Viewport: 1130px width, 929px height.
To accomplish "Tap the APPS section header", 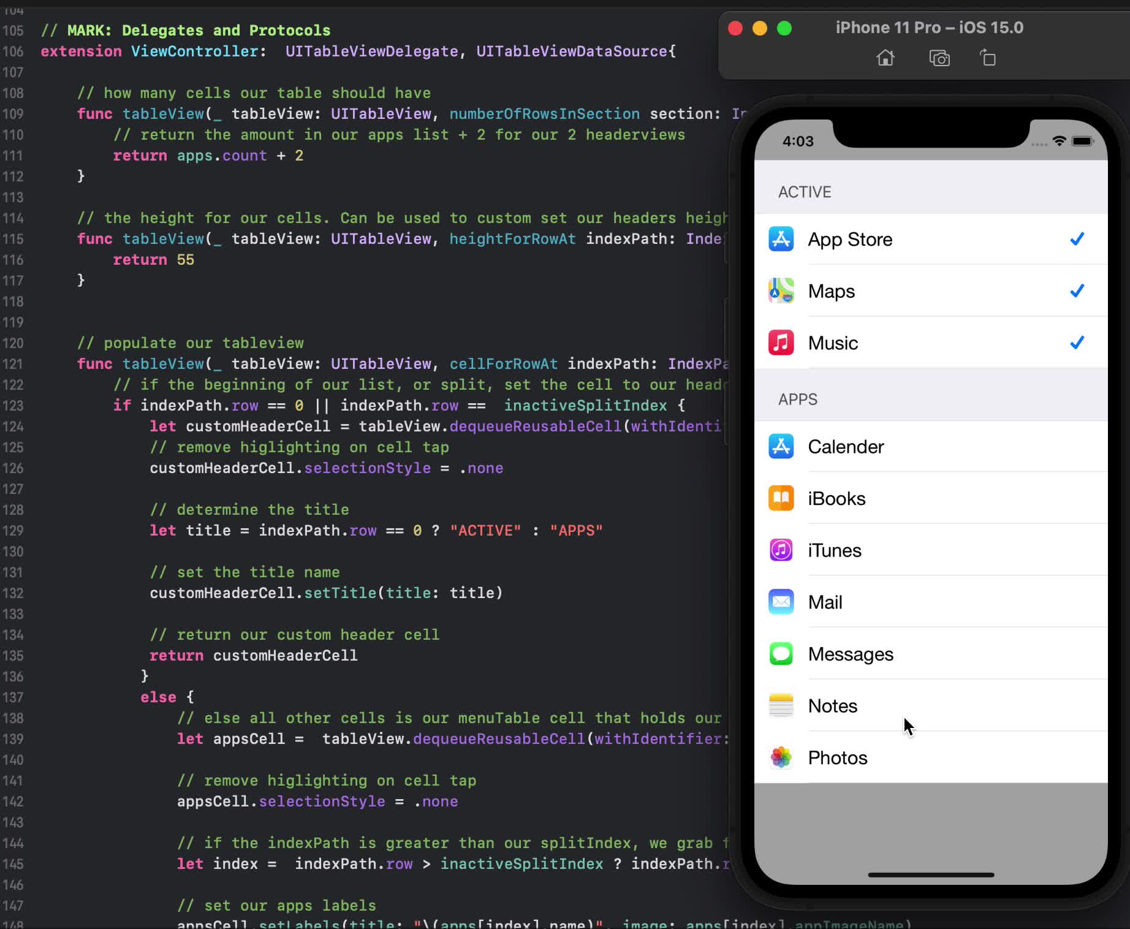I will click(797, 399).
